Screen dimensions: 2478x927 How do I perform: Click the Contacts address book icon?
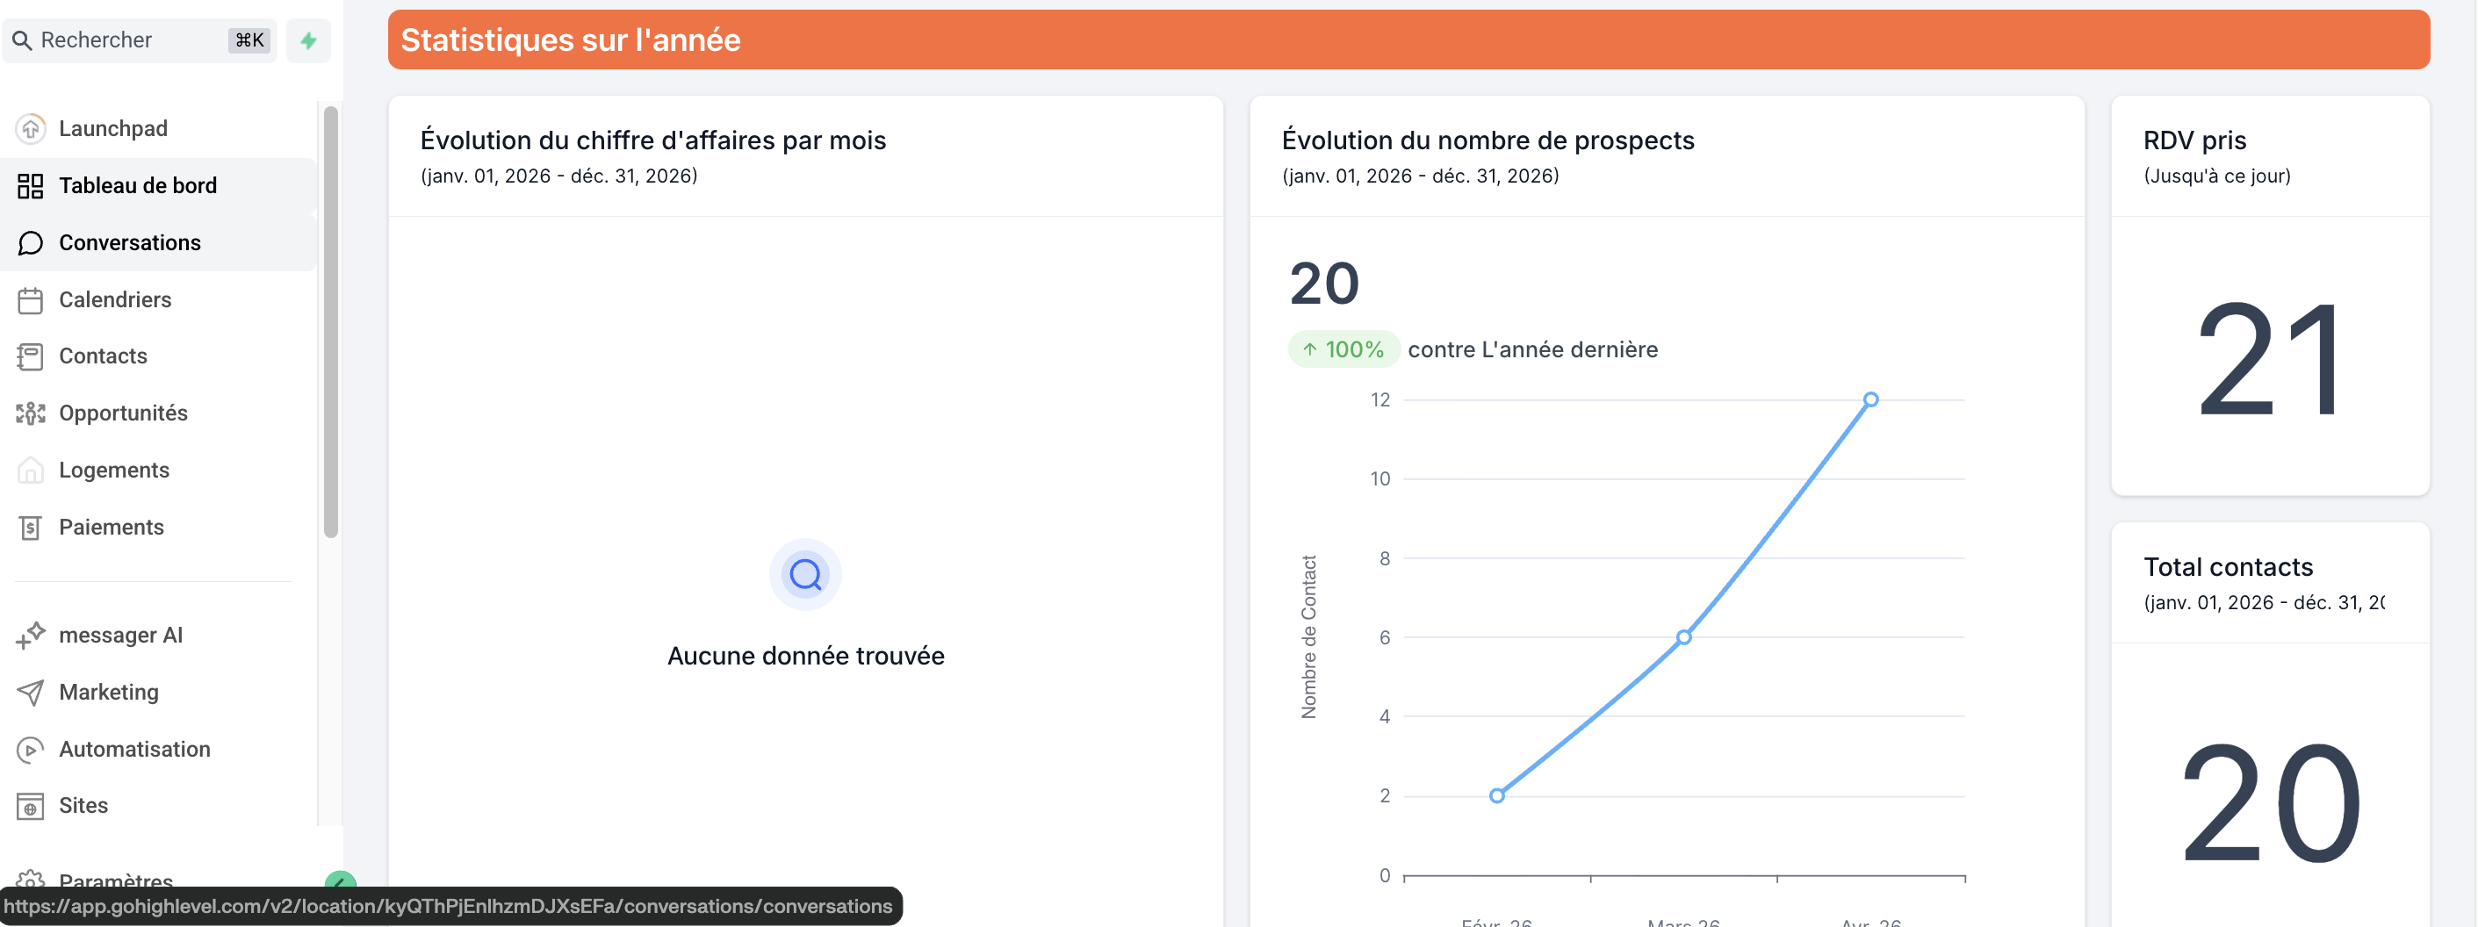pos(31,356)
